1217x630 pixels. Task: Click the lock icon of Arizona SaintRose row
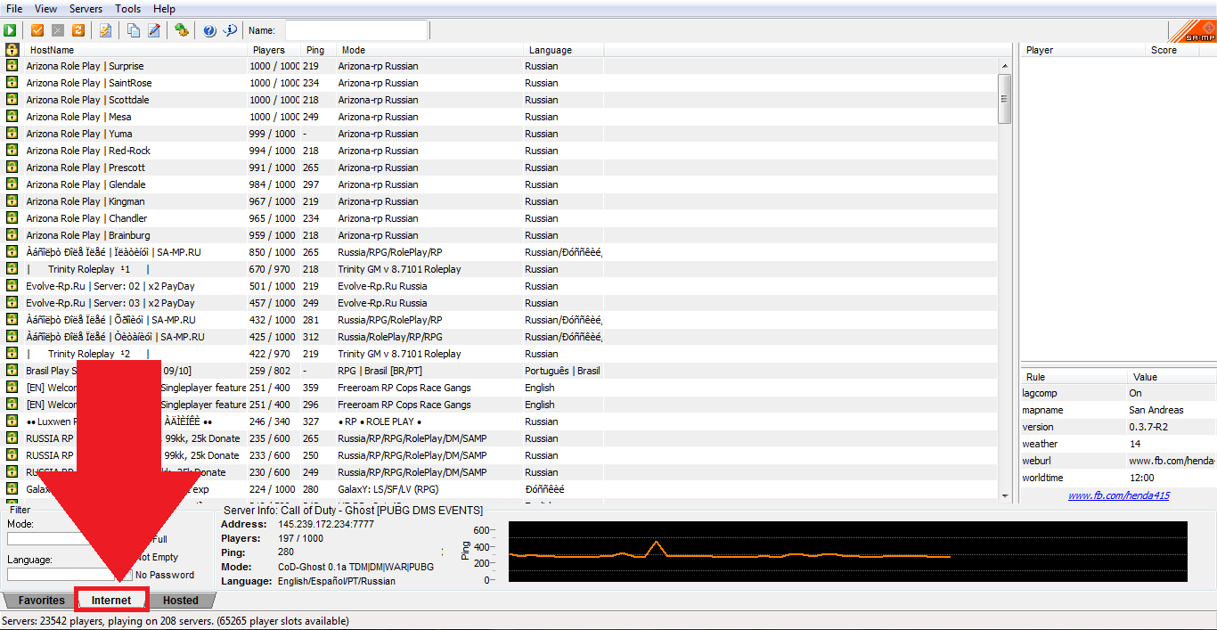(x=12, y=83)
